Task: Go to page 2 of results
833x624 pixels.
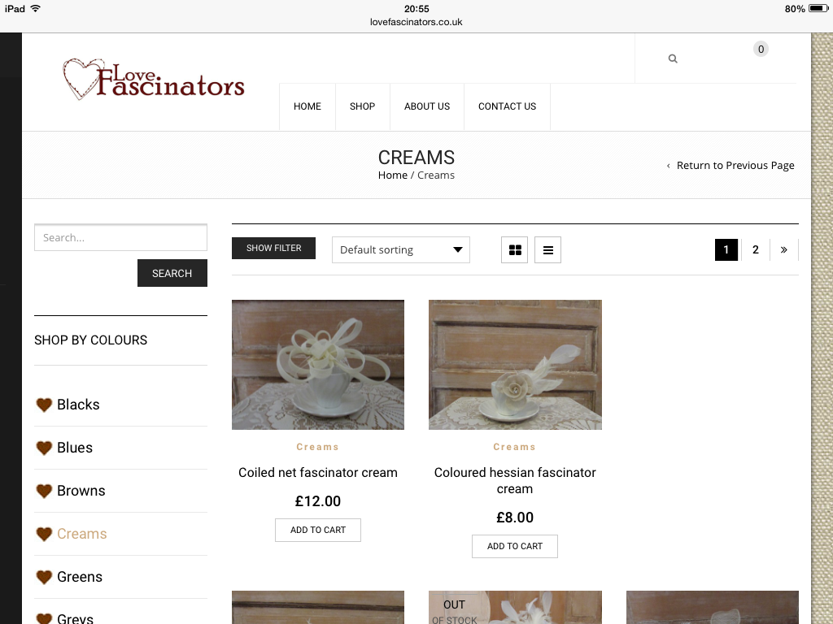Action: (756, 250)
